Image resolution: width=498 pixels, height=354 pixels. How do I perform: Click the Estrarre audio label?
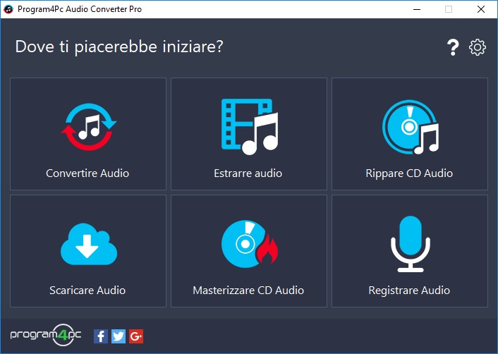point(248,173)
